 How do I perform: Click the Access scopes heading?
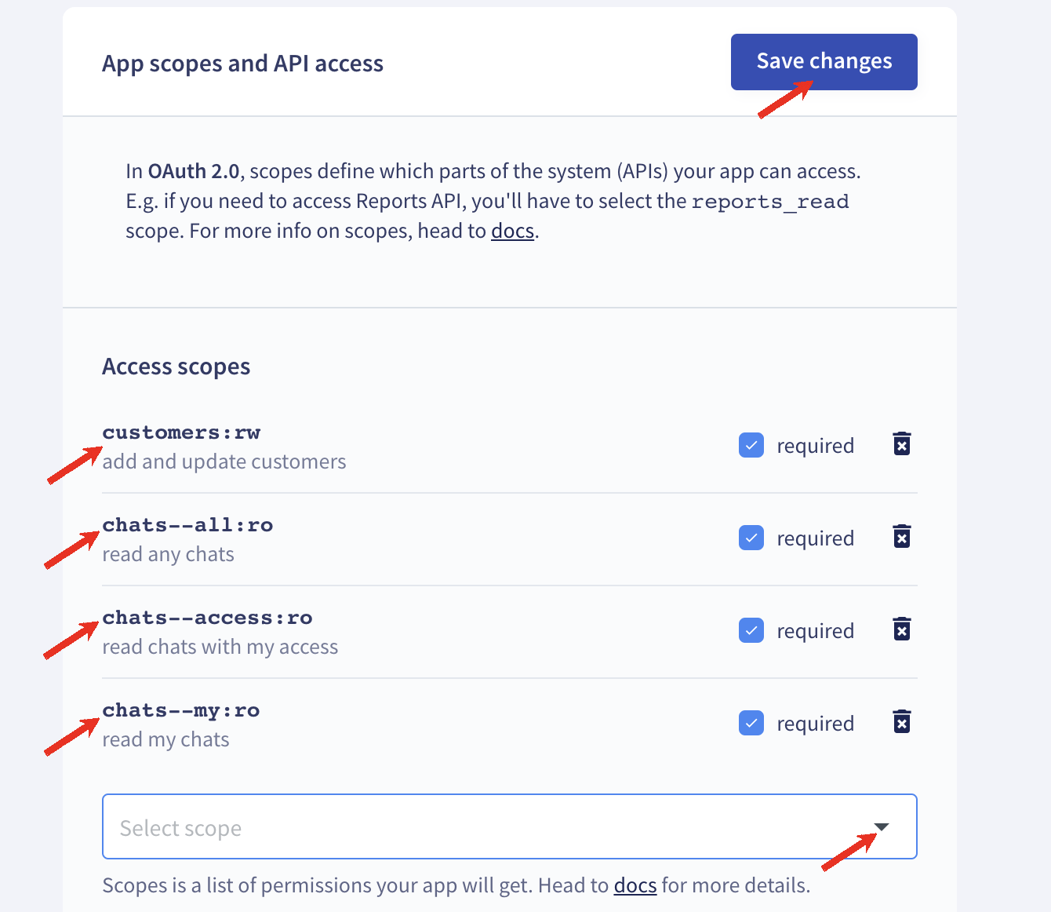(176, 367)
